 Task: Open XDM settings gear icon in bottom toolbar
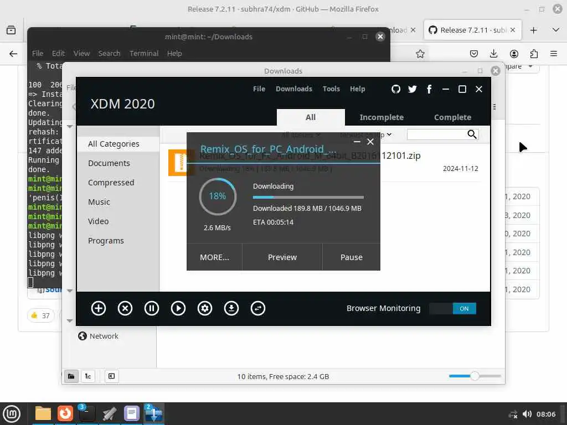click(205, 308)
